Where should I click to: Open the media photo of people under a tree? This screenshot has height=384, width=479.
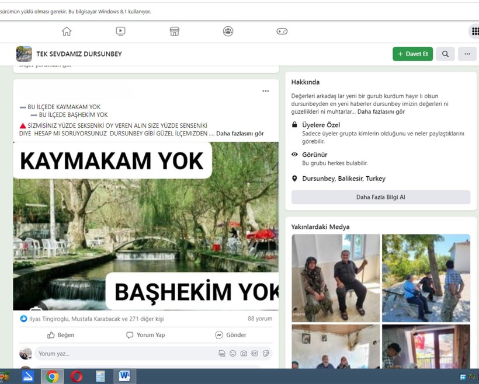[426, 278]
